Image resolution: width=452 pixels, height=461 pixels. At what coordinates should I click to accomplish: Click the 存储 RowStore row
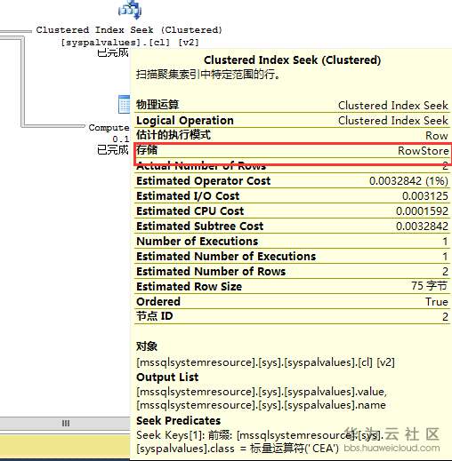[292, 150]
